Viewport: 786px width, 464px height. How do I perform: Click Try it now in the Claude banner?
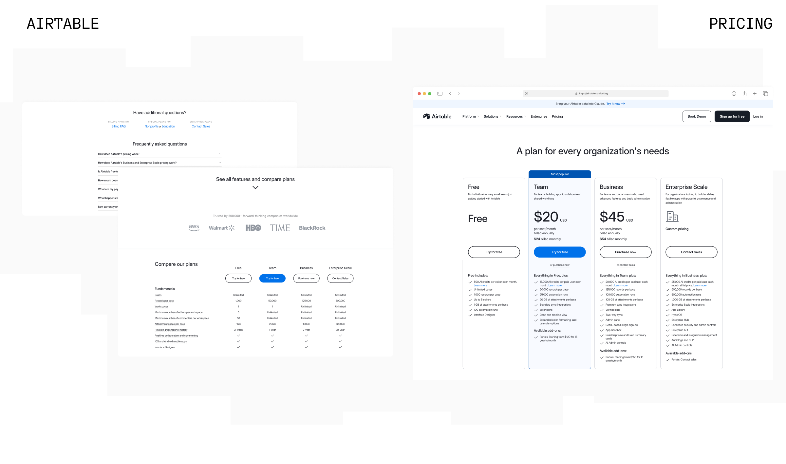click(615, 104)
